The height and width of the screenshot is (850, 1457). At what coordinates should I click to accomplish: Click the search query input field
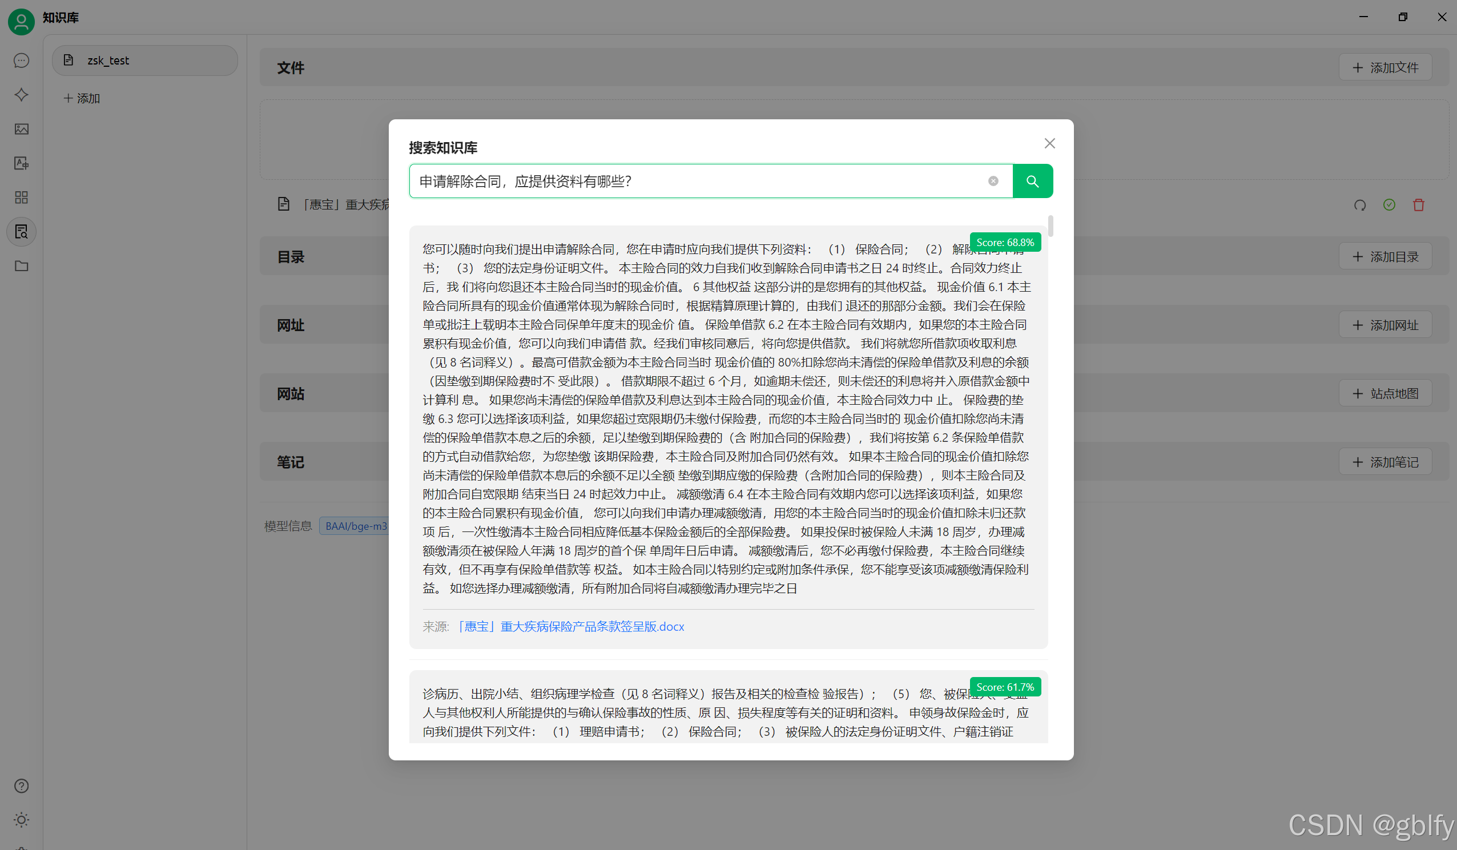[x=694, y=181]
